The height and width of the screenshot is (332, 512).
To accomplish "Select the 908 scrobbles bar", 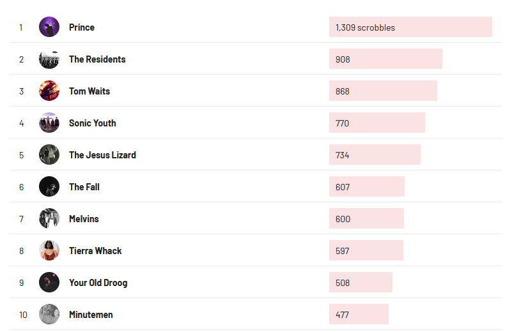I will pyautogui.click(x=385, y=59).
